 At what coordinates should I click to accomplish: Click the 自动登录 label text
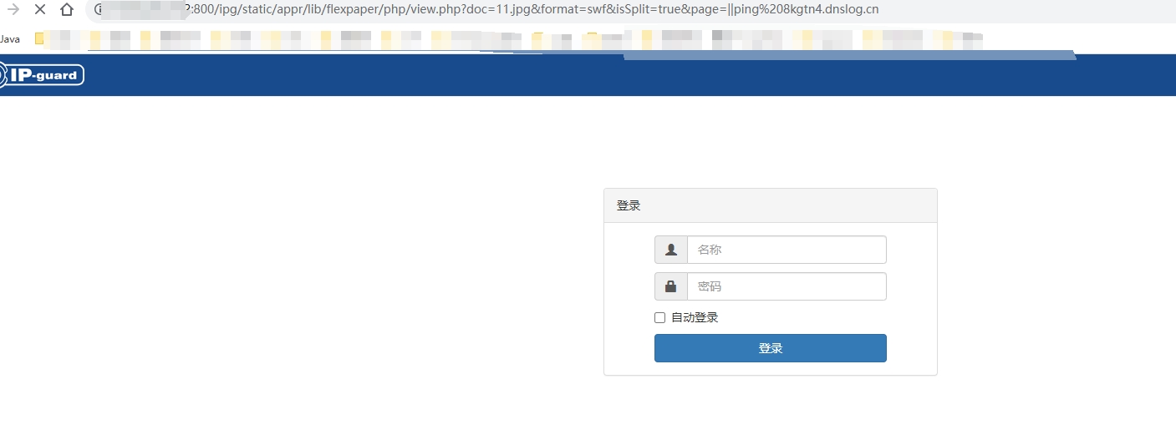point(695,317)
